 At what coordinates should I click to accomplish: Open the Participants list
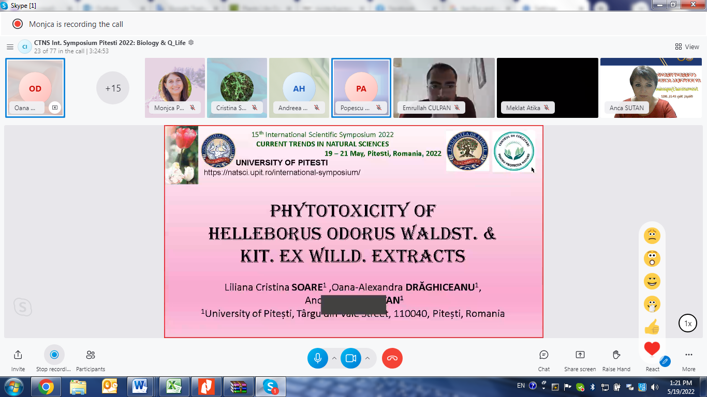pyautogui.click(x=91, y=355)
